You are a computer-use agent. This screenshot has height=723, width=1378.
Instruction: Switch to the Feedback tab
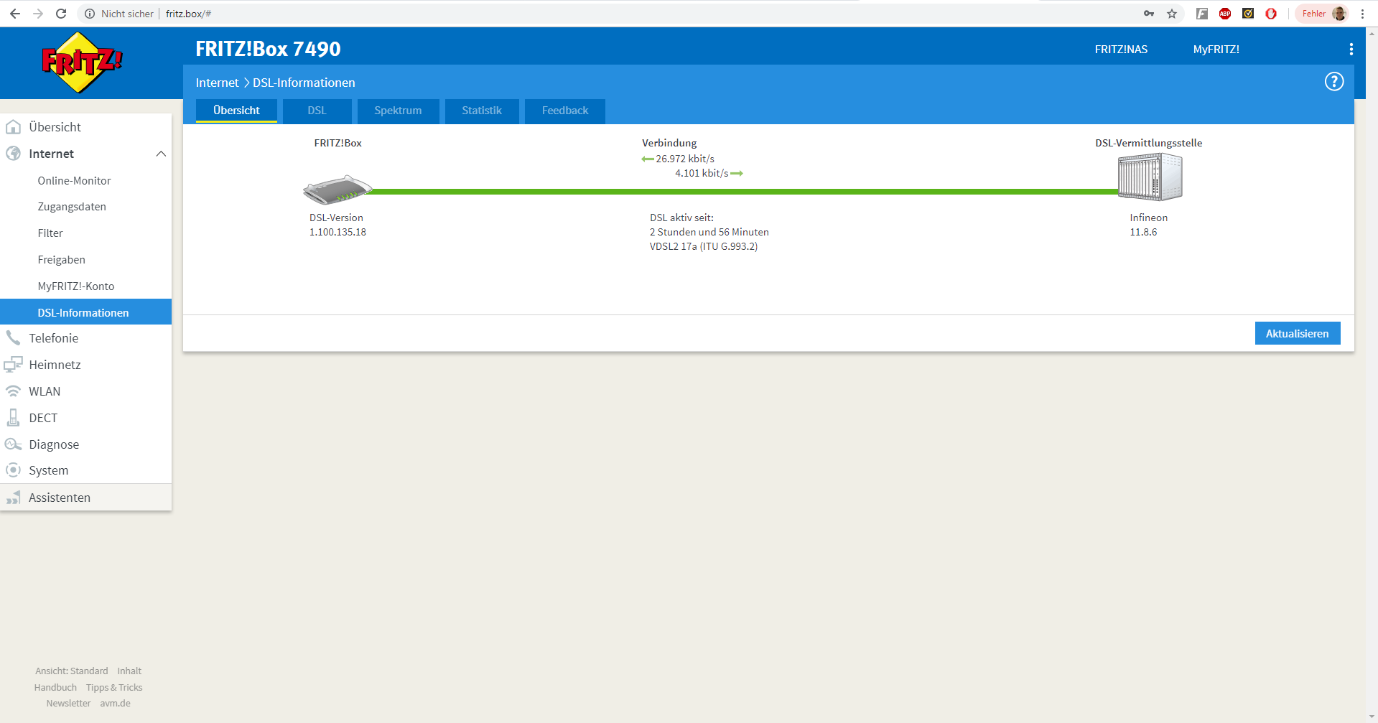coord(565,111)
